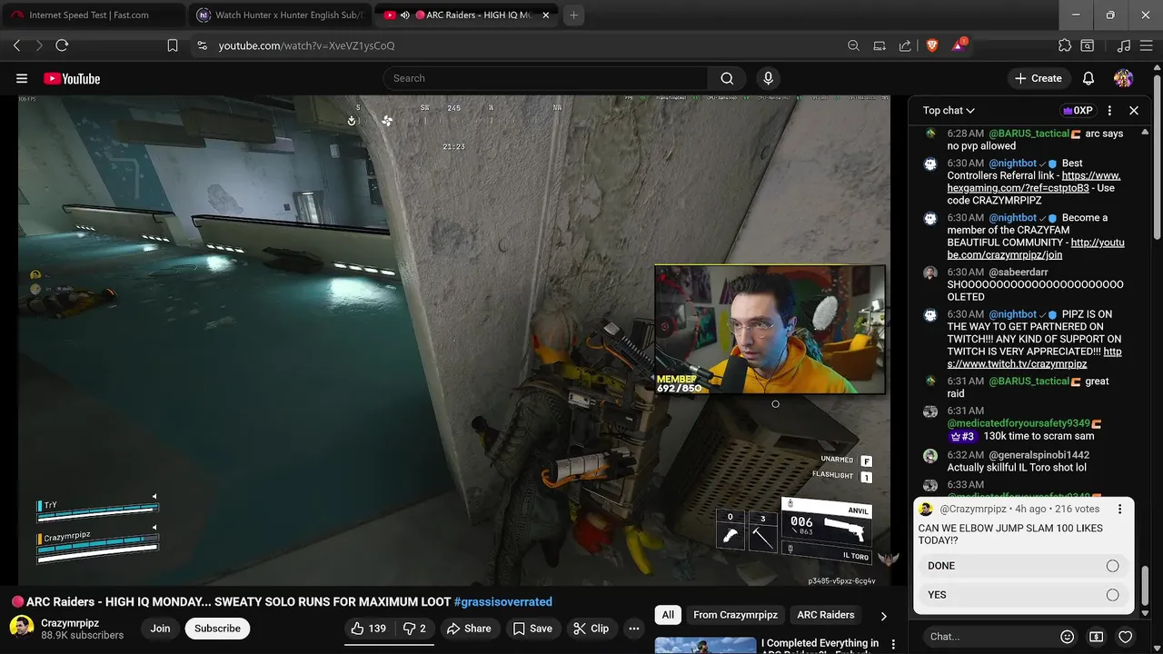The image size is (1163, 654).
Task: Select the ARC Raiders browser tab
Action: (465, 15)
